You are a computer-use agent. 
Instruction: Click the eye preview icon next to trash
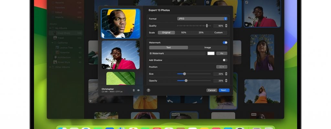138,90
